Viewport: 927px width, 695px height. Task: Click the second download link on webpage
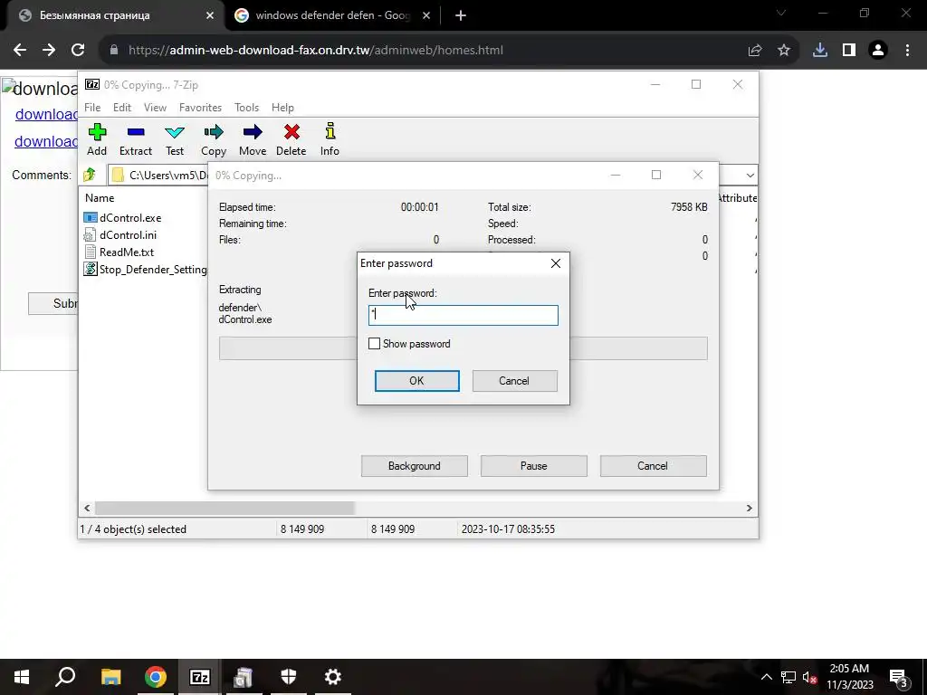[x=46, y=141]
